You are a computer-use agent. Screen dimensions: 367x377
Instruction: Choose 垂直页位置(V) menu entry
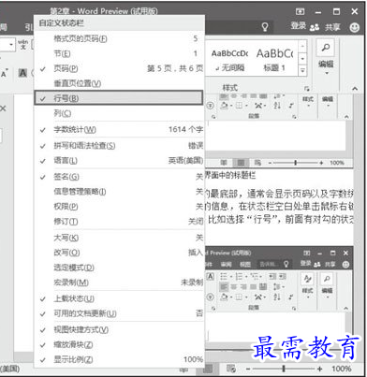click(119, 83)
